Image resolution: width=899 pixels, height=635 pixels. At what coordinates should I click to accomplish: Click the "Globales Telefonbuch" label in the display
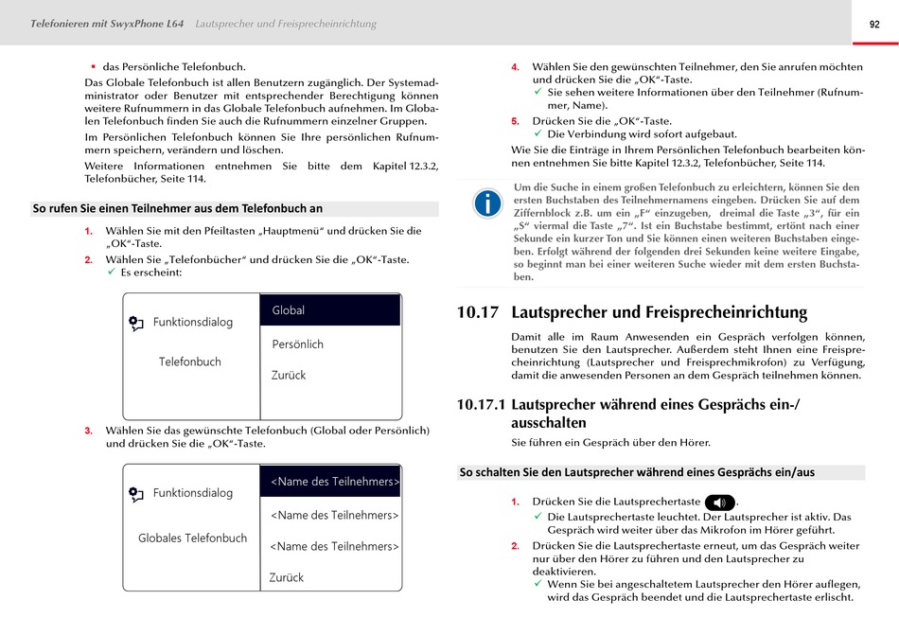pyautogui.click(x=193, y=538)
